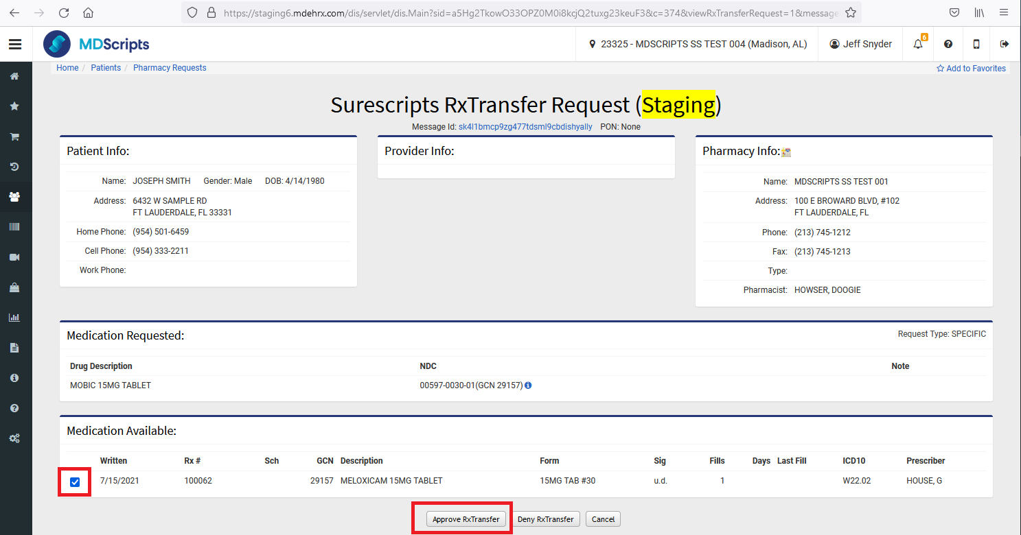Click the info icon beside GCN 29157
1021x535 pixels.
click(528, 385)
